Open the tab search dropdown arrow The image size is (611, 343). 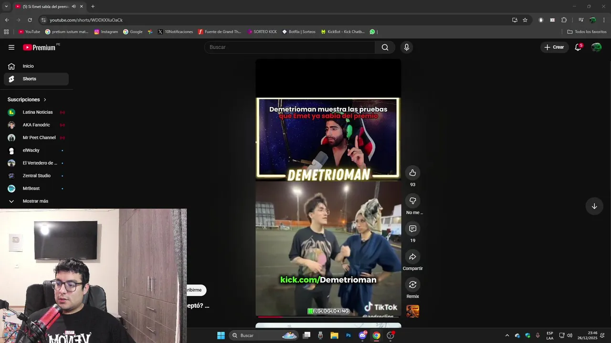tap(6, 7)
